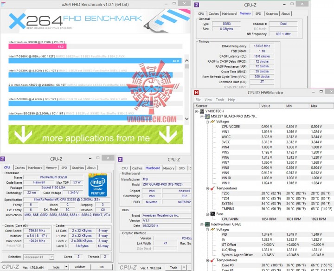Click Tools button in bottom-left CPU-Z

(56, 267)
